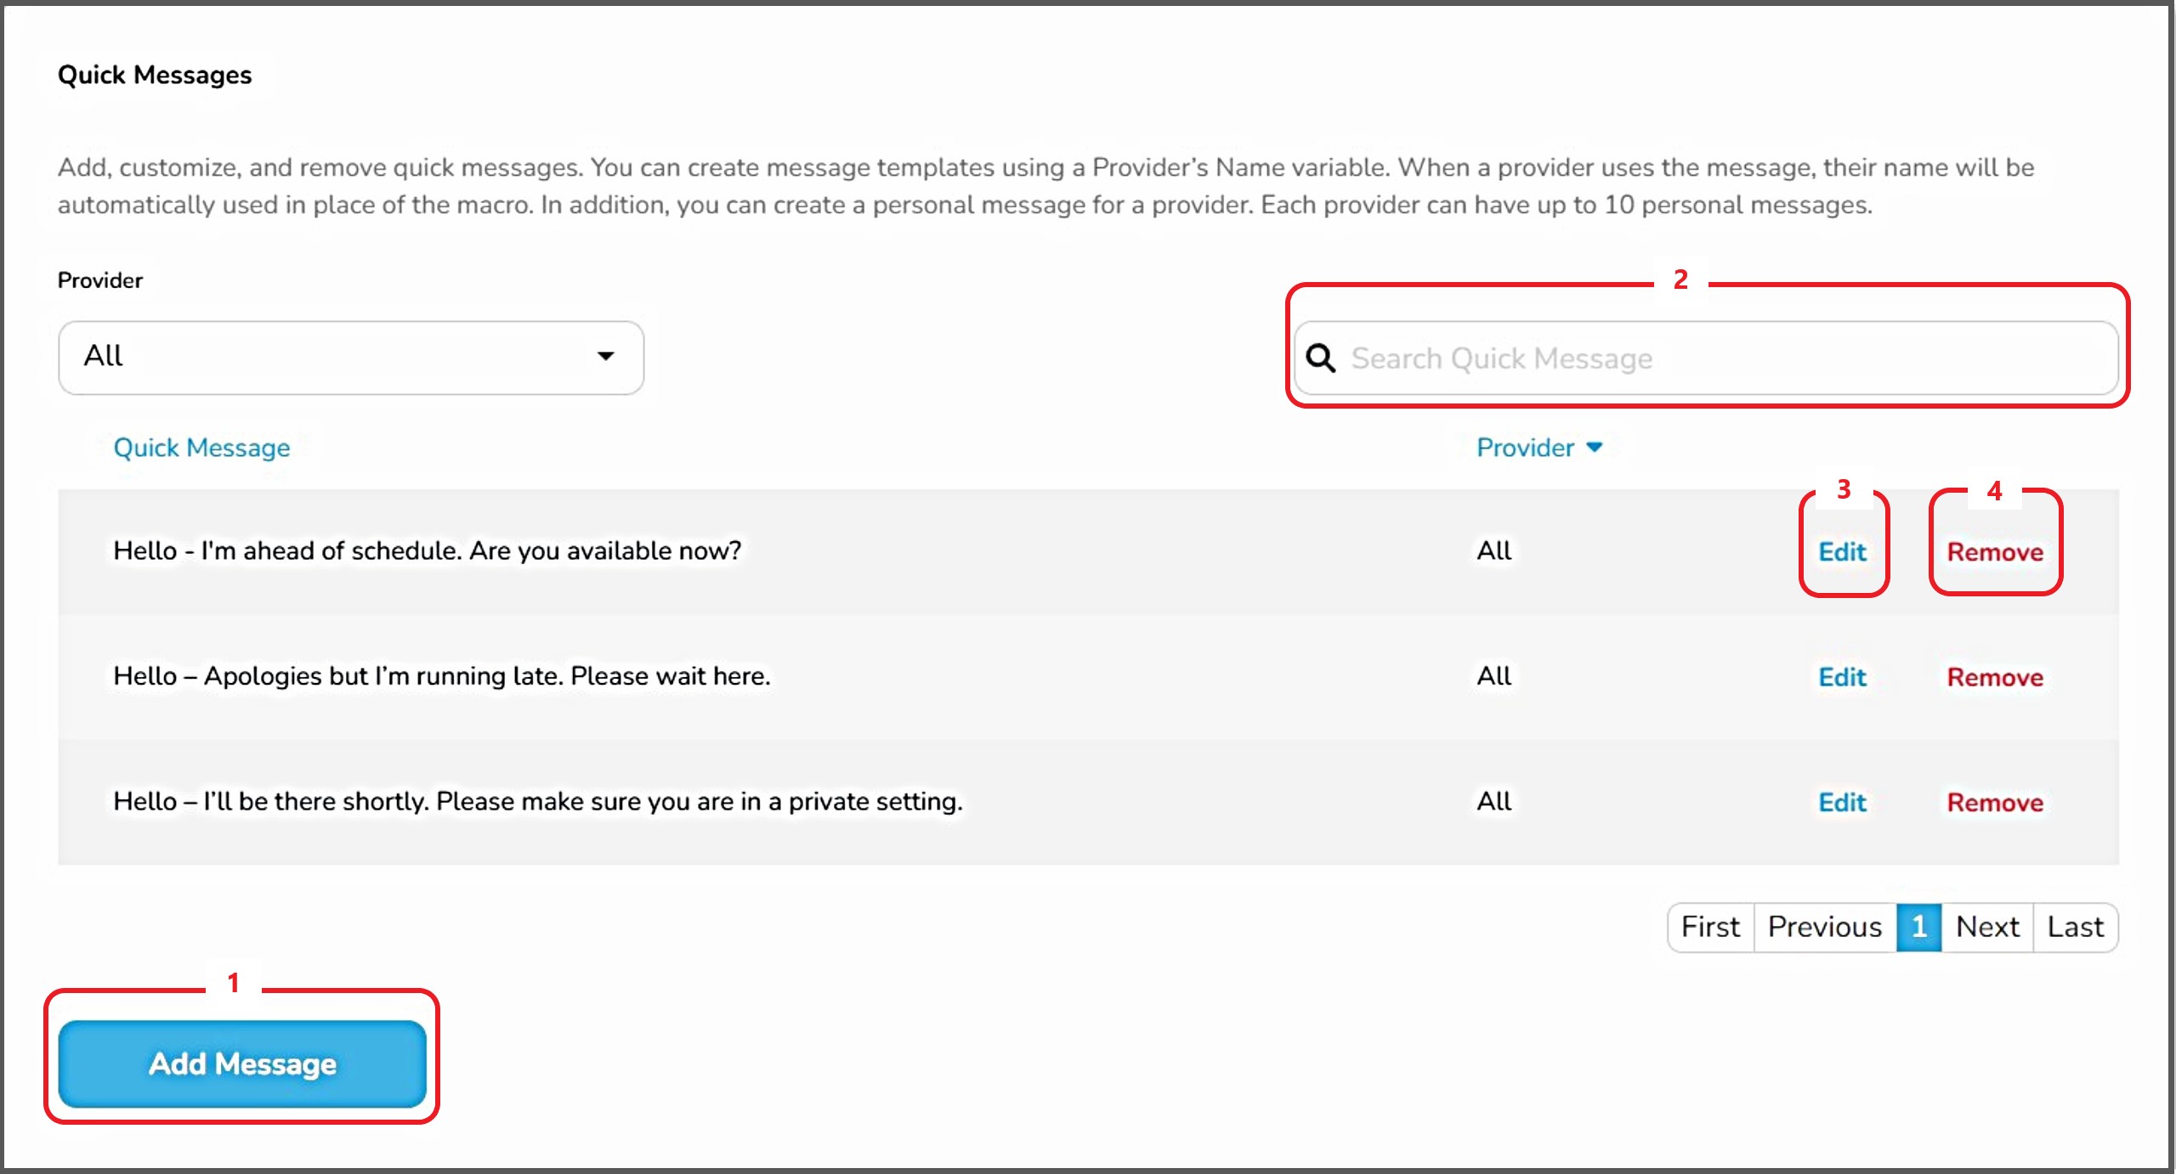Remove the 'running late' message
Screen dimensions: 2176x1174
click(1994, 677)
